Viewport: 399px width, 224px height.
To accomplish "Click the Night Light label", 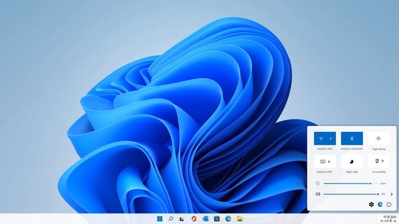I will click(x=352, y=172).
